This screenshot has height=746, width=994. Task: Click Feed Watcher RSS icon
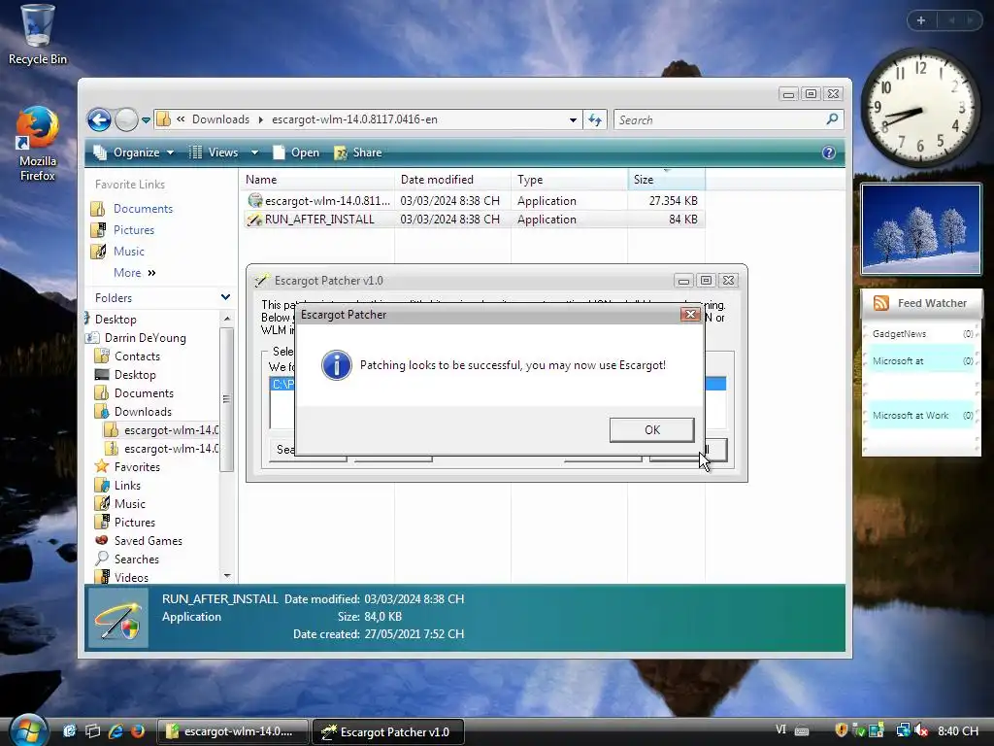[x=881, y=303]
